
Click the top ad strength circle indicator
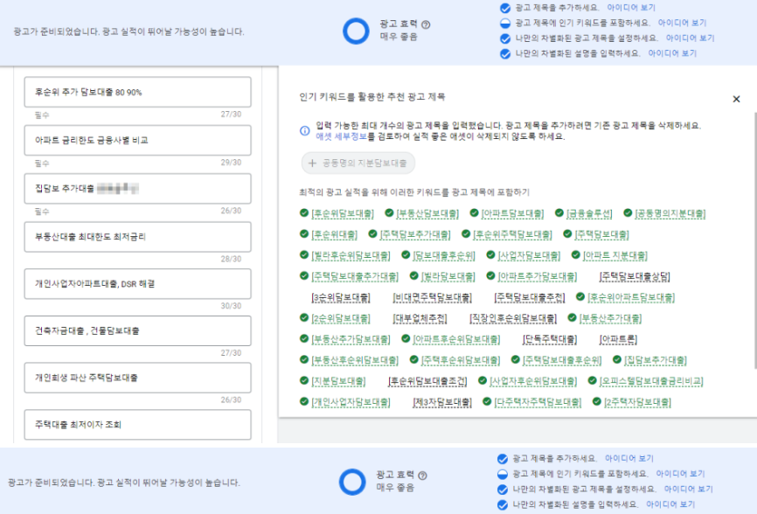point(356,31)
